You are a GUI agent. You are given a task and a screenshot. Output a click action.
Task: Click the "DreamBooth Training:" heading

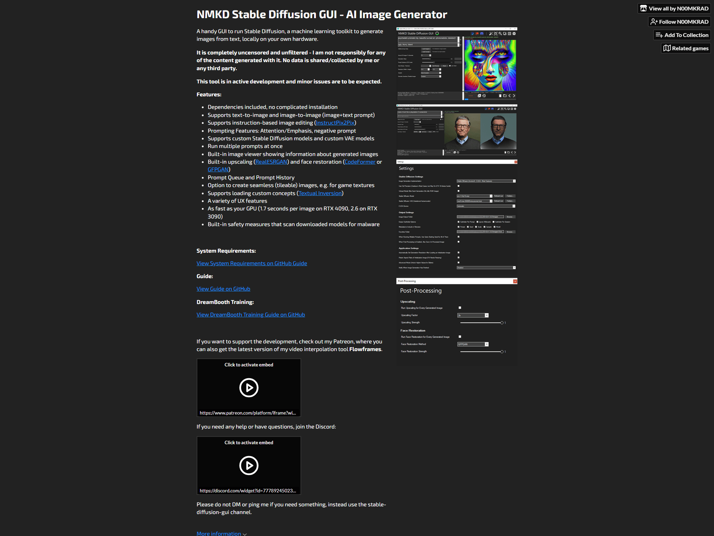(x=225, y=302)
